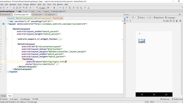This screenshot has height=103, width=183.
Task: Click the horizontal expand arrows icon
Action: pyautogui.click(x=128, y=21)
